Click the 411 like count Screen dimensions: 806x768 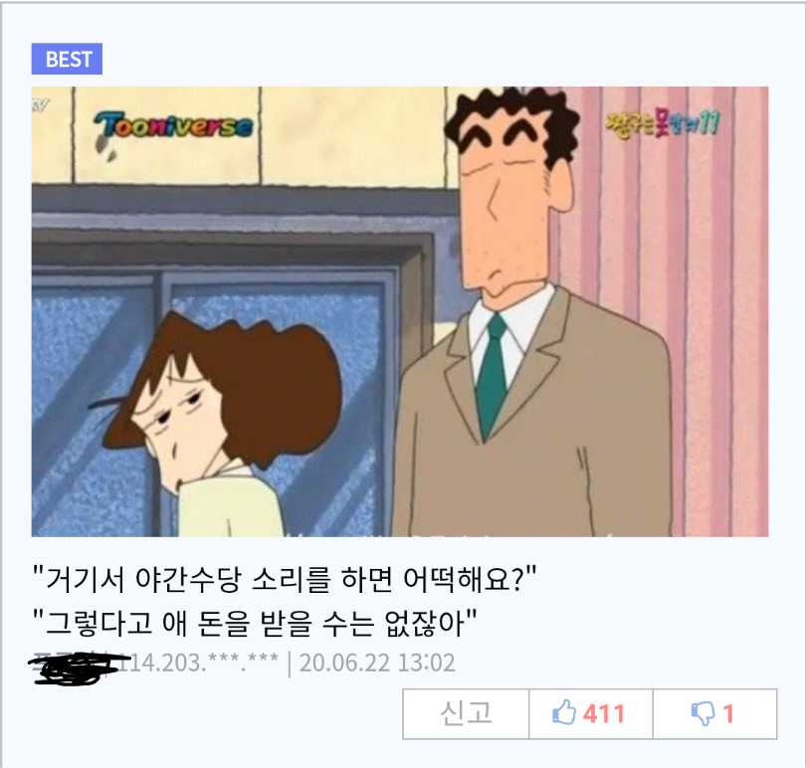[x=603, y=713]
